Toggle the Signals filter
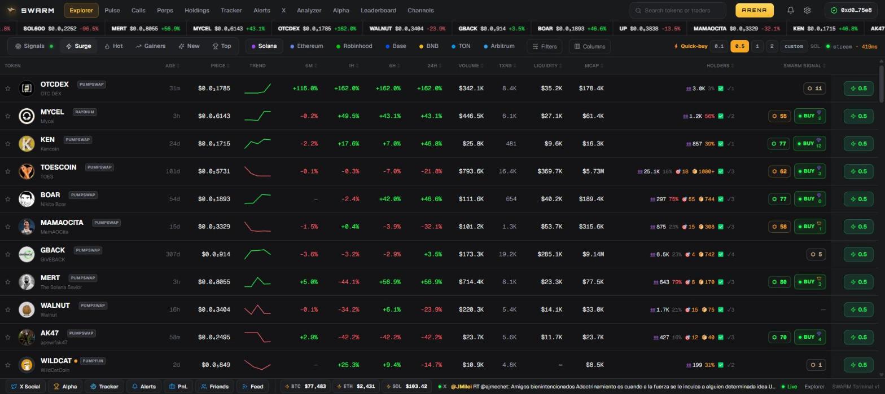The height and width of the screenshot is (394, 885). point(34,46)
